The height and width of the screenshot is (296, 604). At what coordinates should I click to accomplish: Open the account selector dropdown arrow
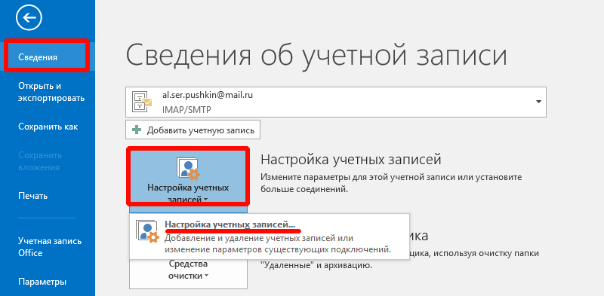[x=538, y=102]
